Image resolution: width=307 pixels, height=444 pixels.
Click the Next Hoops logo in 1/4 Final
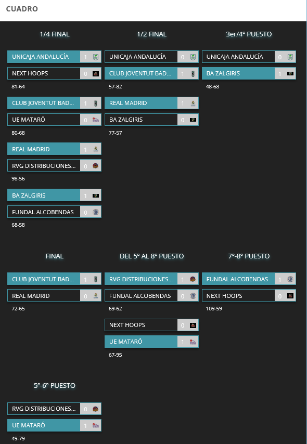point(96,74)
